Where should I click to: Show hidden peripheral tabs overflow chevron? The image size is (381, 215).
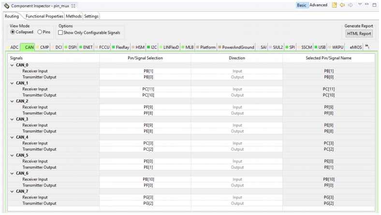click(x=367, y=46)
